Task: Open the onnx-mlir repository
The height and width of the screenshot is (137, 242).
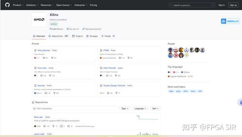Action: tap(39, 134)
